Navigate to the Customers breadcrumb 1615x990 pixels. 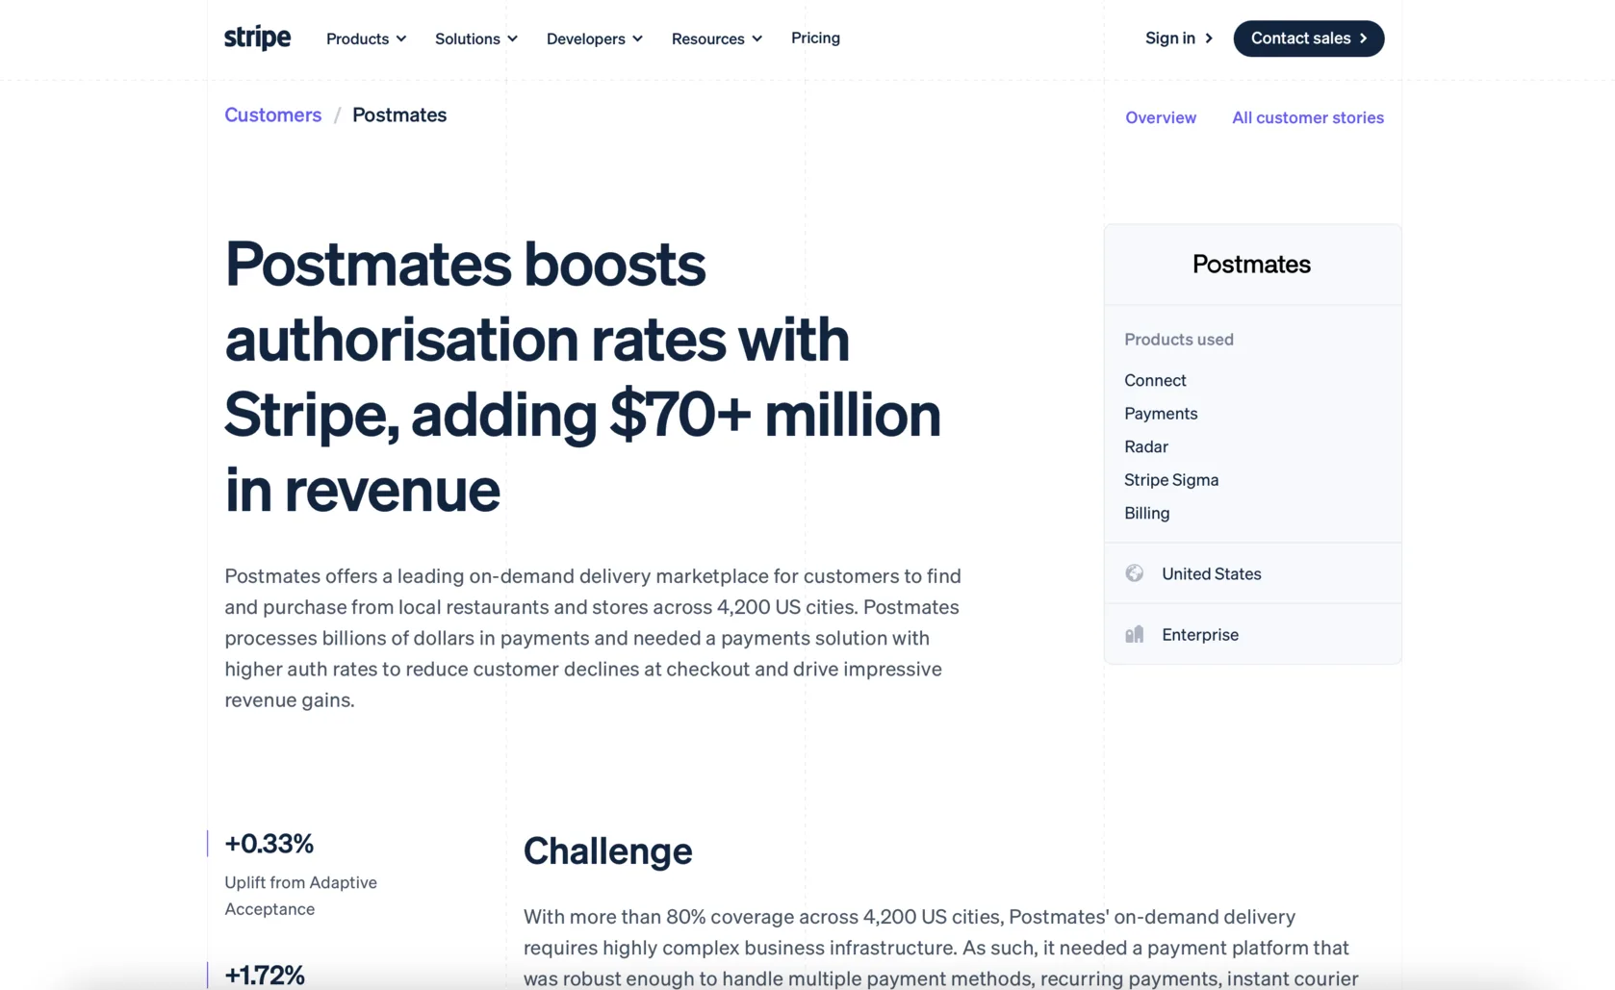[273, 114]
